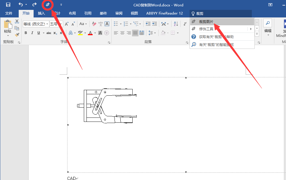
Task: Click the Enclose Characters 字 icon
Action: click(x=107, y=33)
